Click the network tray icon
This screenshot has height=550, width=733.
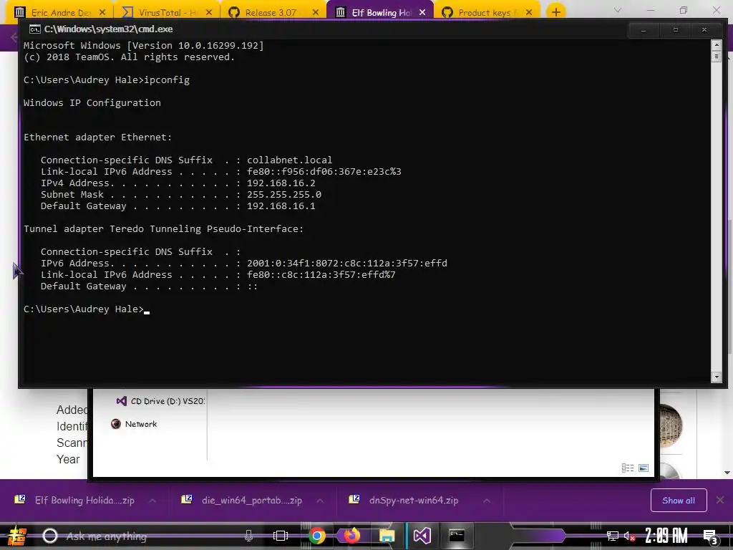click(x=612, y=536)
